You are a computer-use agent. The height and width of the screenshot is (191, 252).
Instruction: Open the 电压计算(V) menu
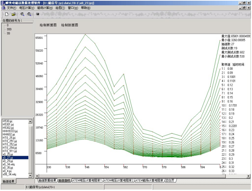[27, 8]
